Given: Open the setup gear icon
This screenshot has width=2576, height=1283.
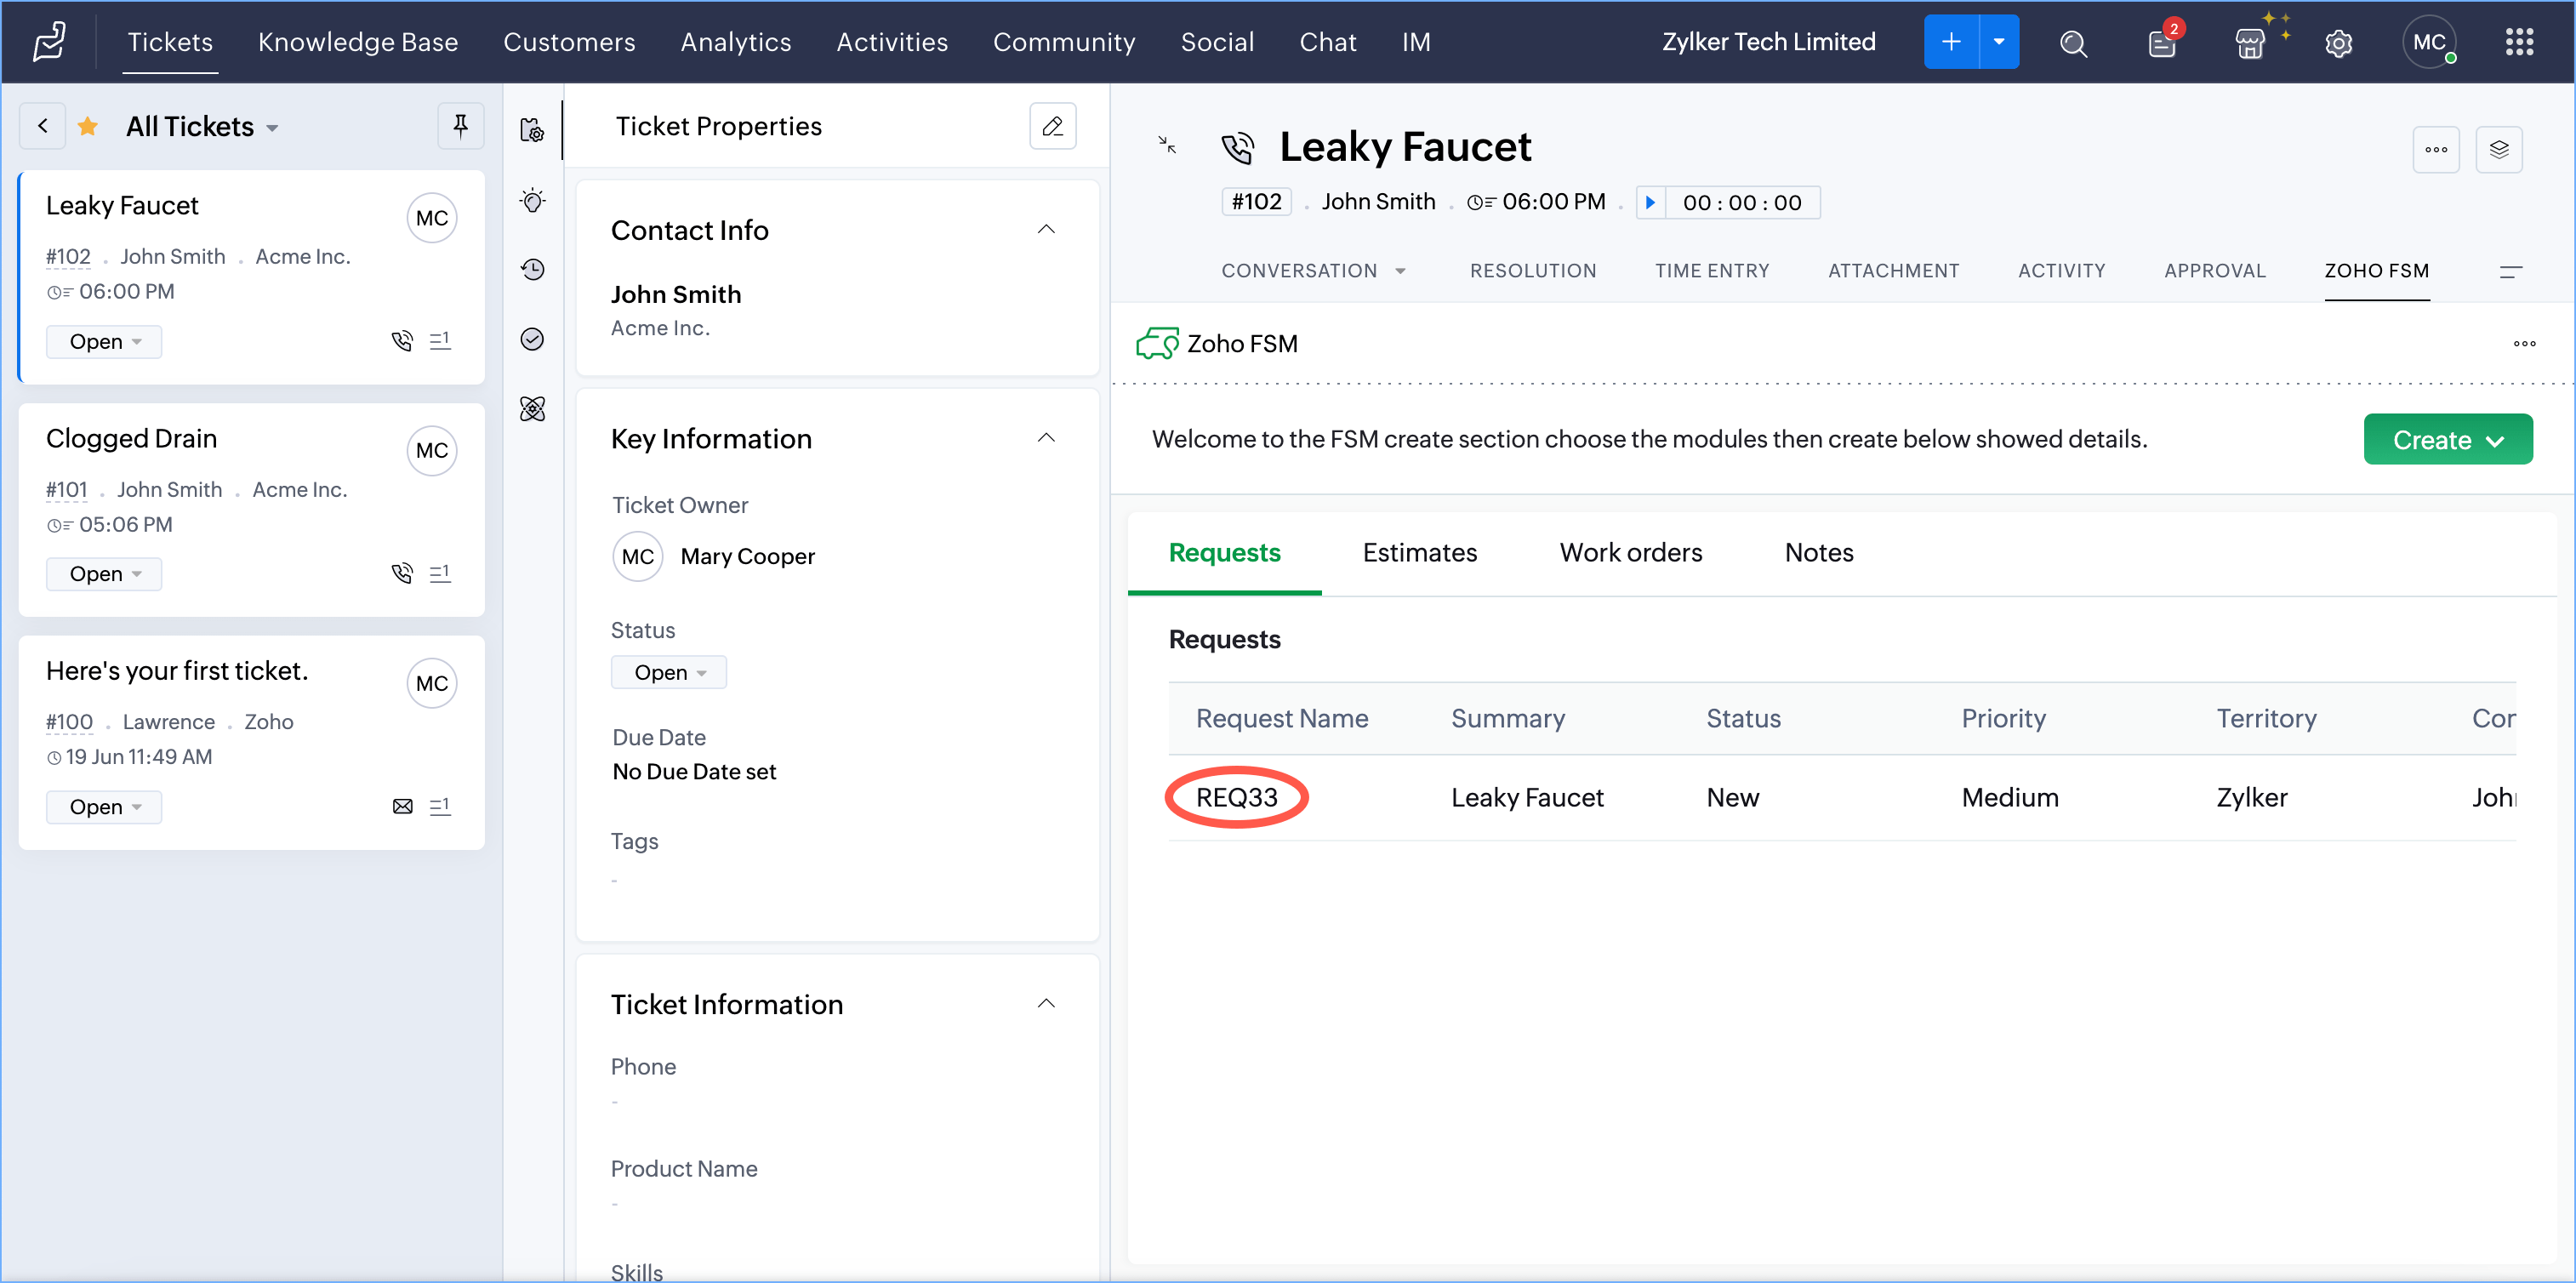Looking at the screenshot, I should point(2338,43).
